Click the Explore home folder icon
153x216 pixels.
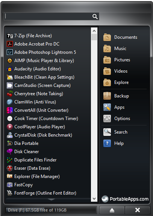tap(107, 82)
